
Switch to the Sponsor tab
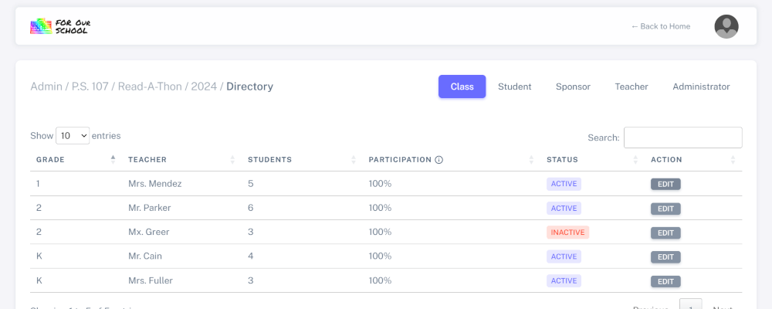click(x=573, y=87)
